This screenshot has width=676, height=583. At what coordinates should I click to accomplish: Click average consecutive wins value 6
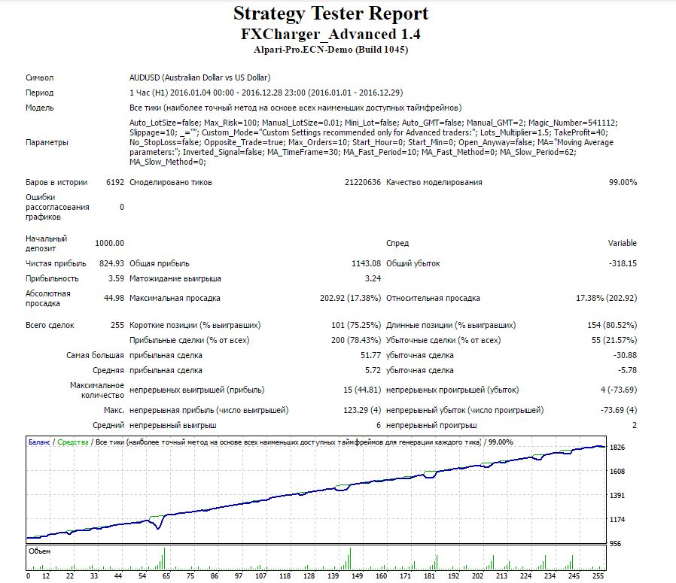point(379,425)
